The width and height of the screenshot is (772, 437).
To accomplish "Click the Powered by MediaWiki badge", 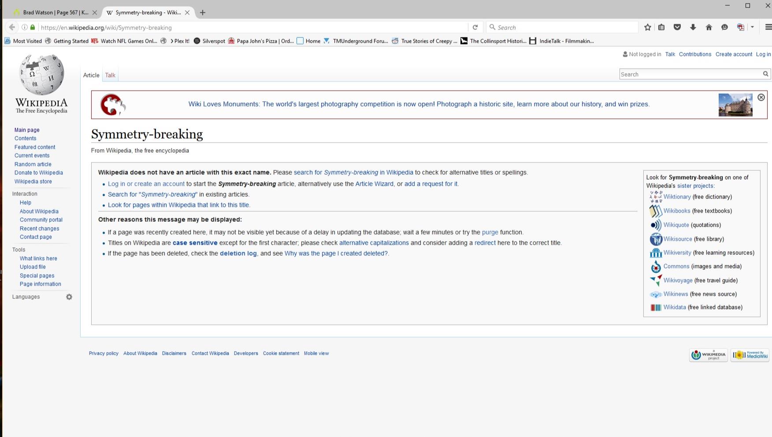I will (x=750, y=355).
